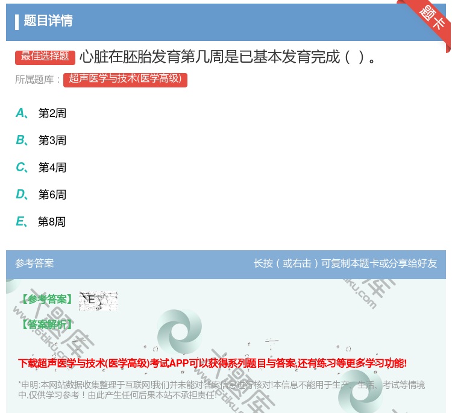Click the 所属题库 label

[x=37, y=80]
